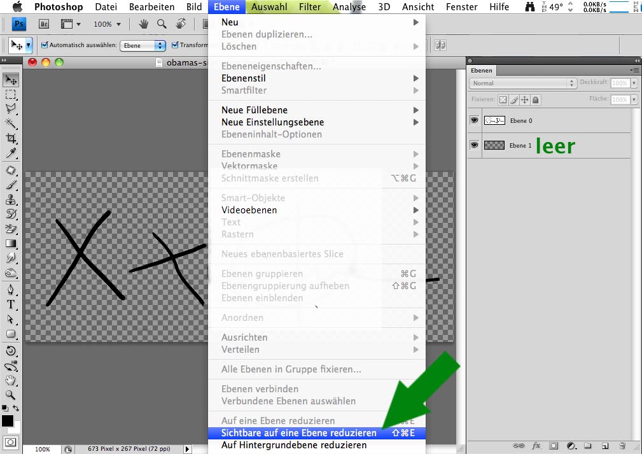Viewport: 642px width, 454px height.
Task: Select the Pen tool
Action: (11, 290)
